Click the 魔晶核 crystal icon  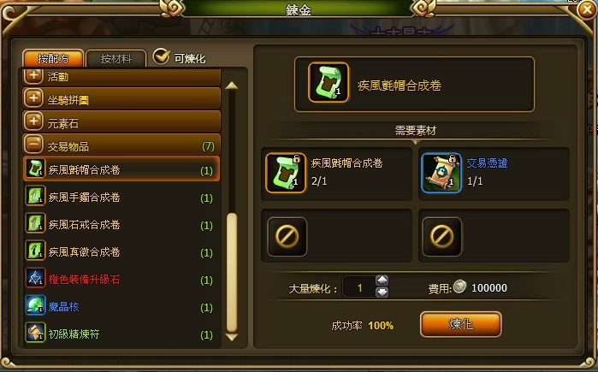point(35,306)
